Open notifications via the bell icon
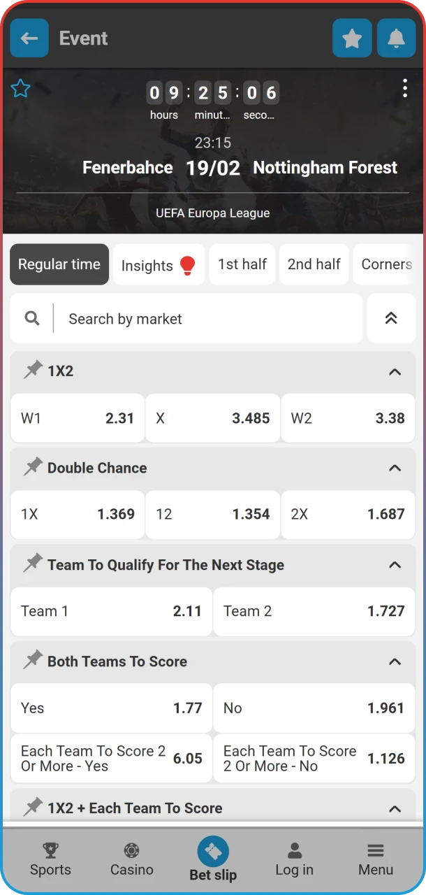 396,38
